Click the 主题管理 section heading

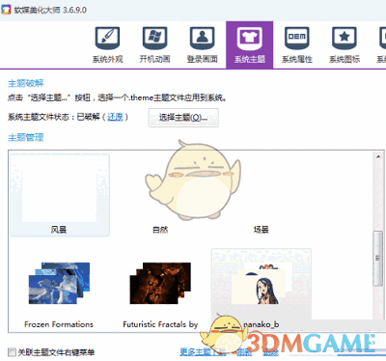click(x=26, y=137)
